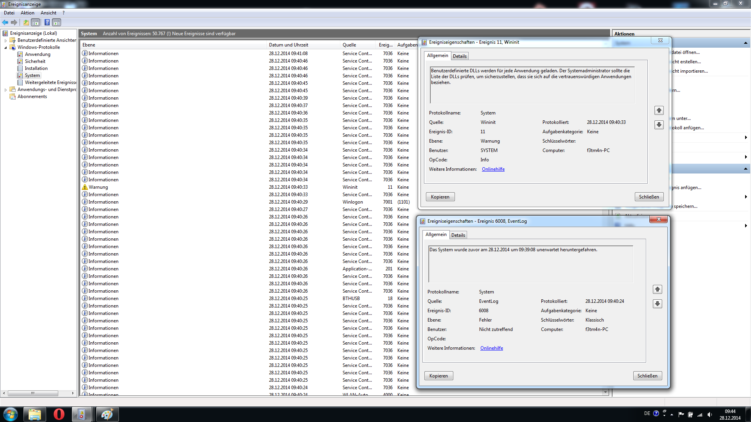
Task: Show next event in EventLog properties dialog
Action: click(x=658, y=304)
